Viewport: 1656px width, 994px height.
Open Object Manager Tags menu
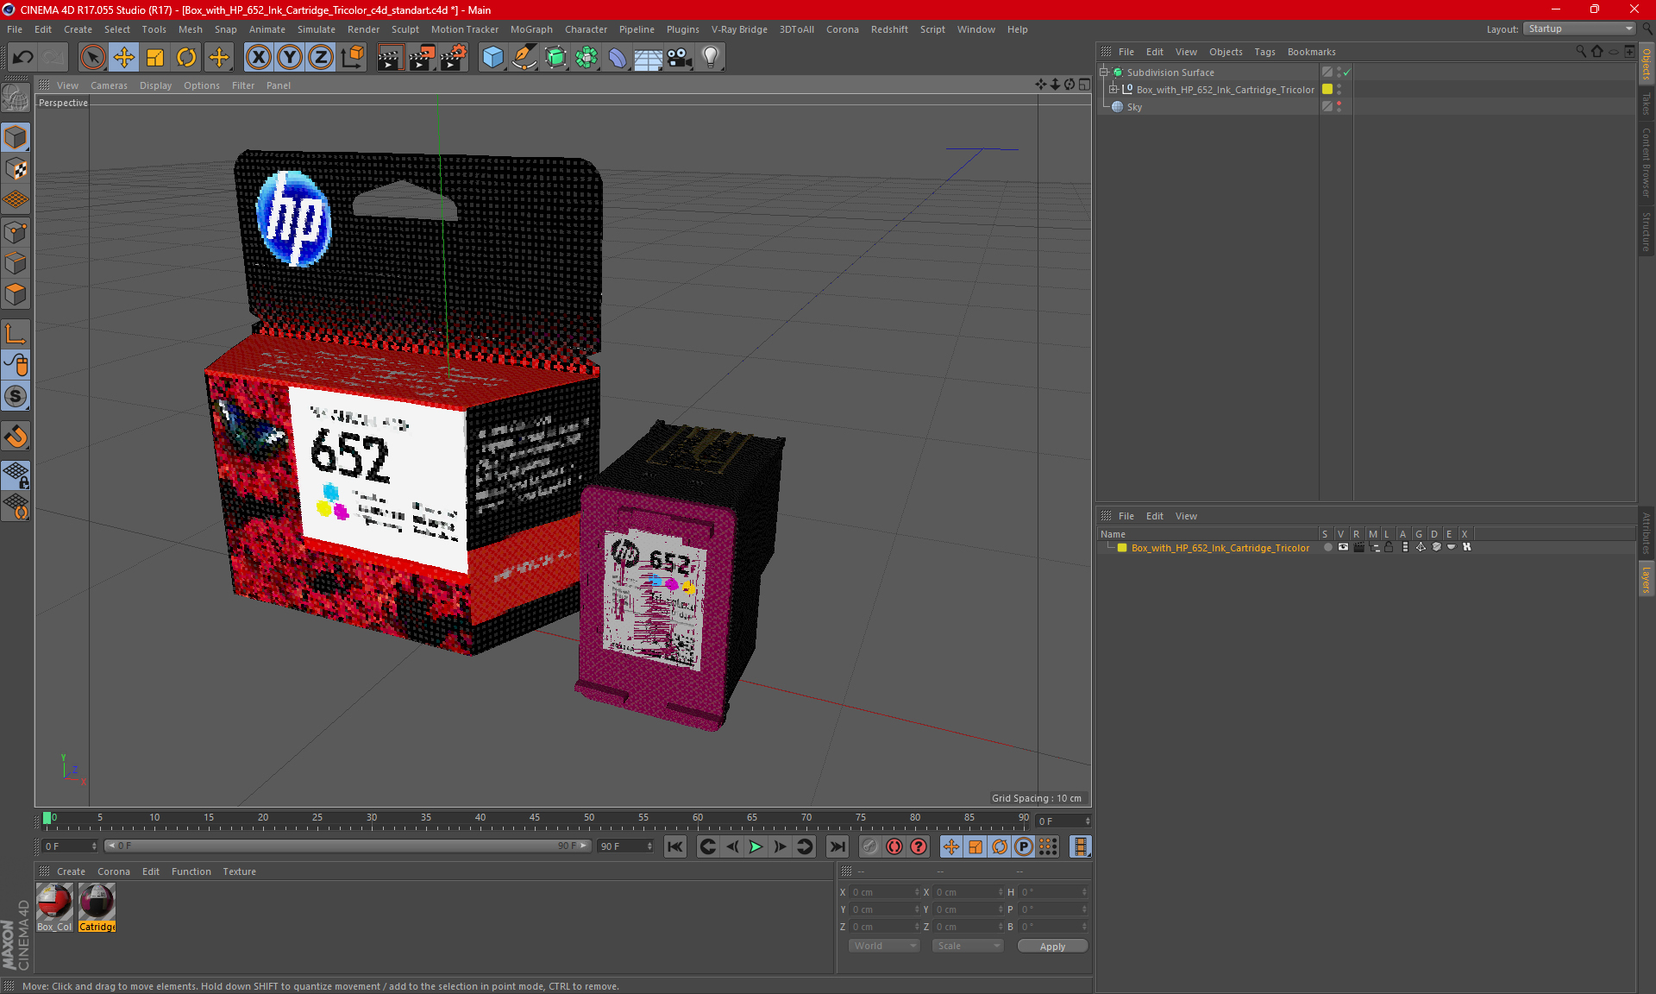pyautogui.click(x=1264, y=52)
